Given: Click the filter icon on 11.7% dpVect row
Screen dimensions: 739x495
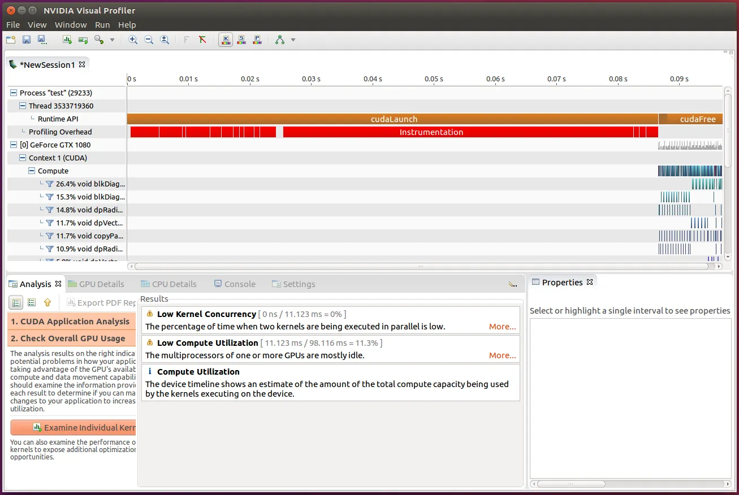Looking at the screenshot, I should point(49,223).
